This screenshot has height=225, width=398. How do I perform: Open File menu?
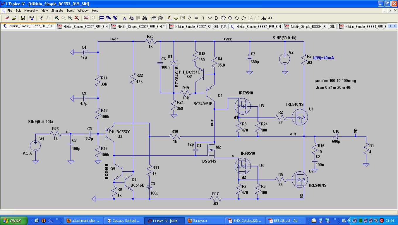coord(10,11)
